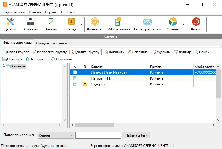
Task: Open the Финансы section
Action: pyautogui.click(x=95, y=24)
